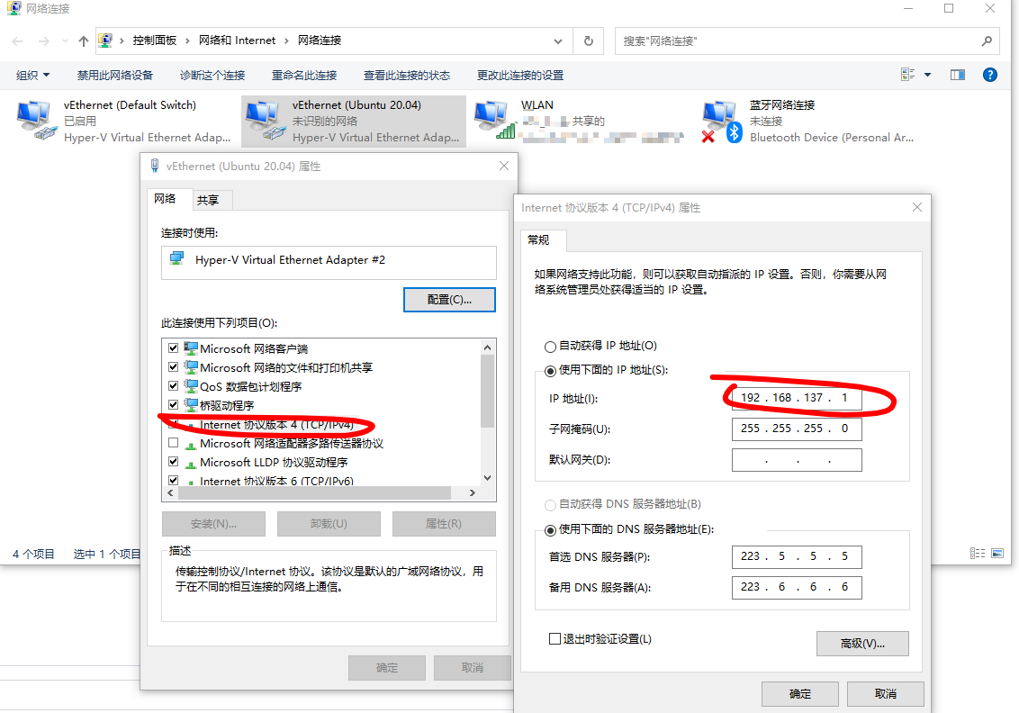Toggle the preview pane icon
The width and height of the screenshot is (1019, 713).
point(957,75)
